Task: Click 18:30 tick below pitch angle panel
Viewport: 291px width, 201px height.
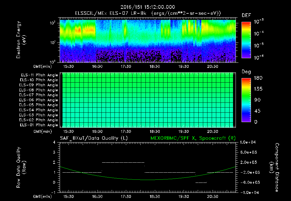Action: click(x=155, y=131)
